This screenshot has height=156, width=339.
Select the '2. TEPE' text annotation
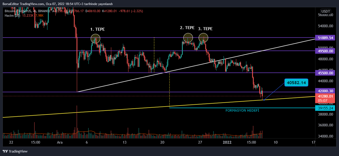point(187,28)
